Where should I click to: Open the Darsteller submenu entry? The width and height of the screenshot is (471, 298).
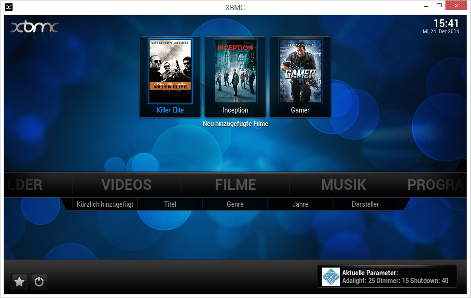[365, 204]
